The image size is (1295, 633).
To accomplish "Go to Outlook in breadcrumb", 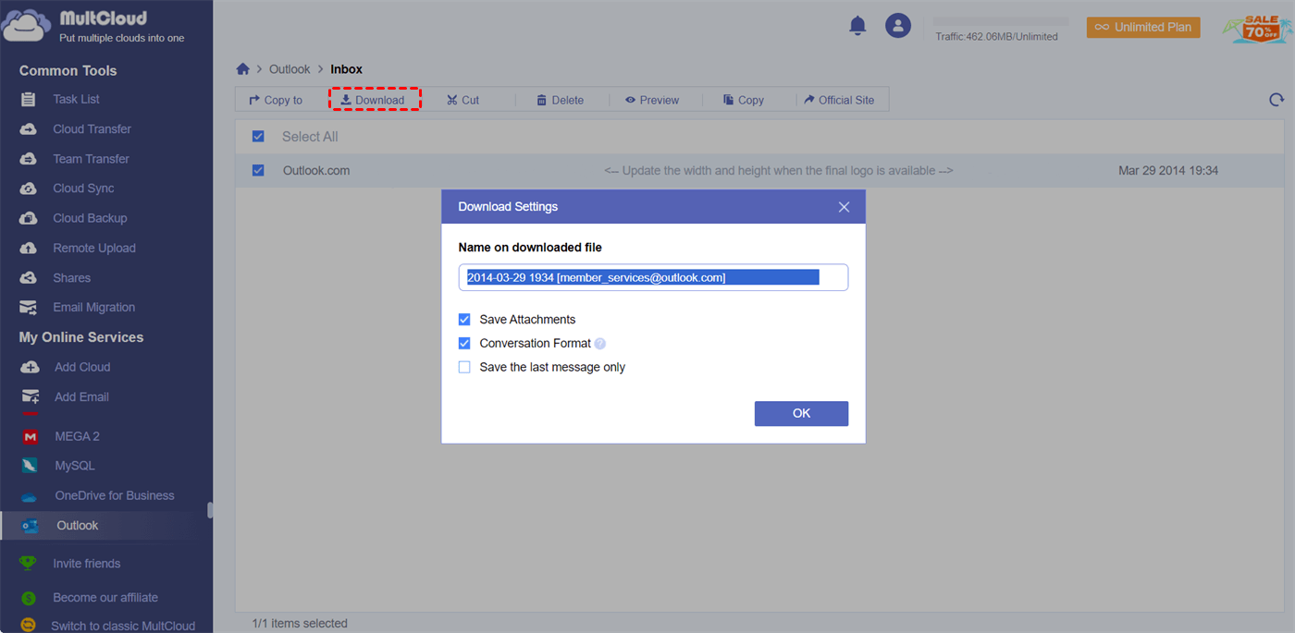I will [x=290, y=69].
